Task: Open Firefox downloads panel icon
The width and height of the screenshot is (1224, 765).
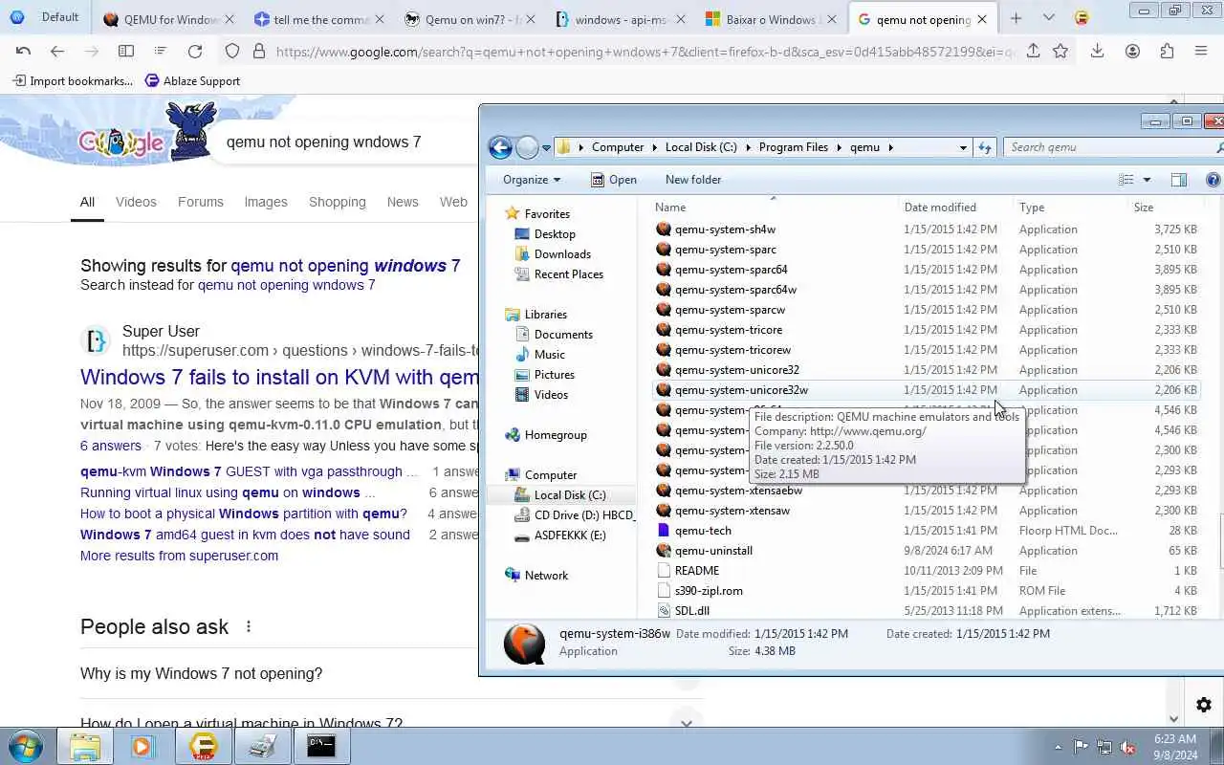Action: coord(1097,52)
